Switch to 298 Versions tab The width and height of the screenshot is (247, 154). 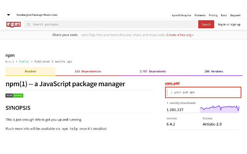pyautogui.click(x=213, y=71)
